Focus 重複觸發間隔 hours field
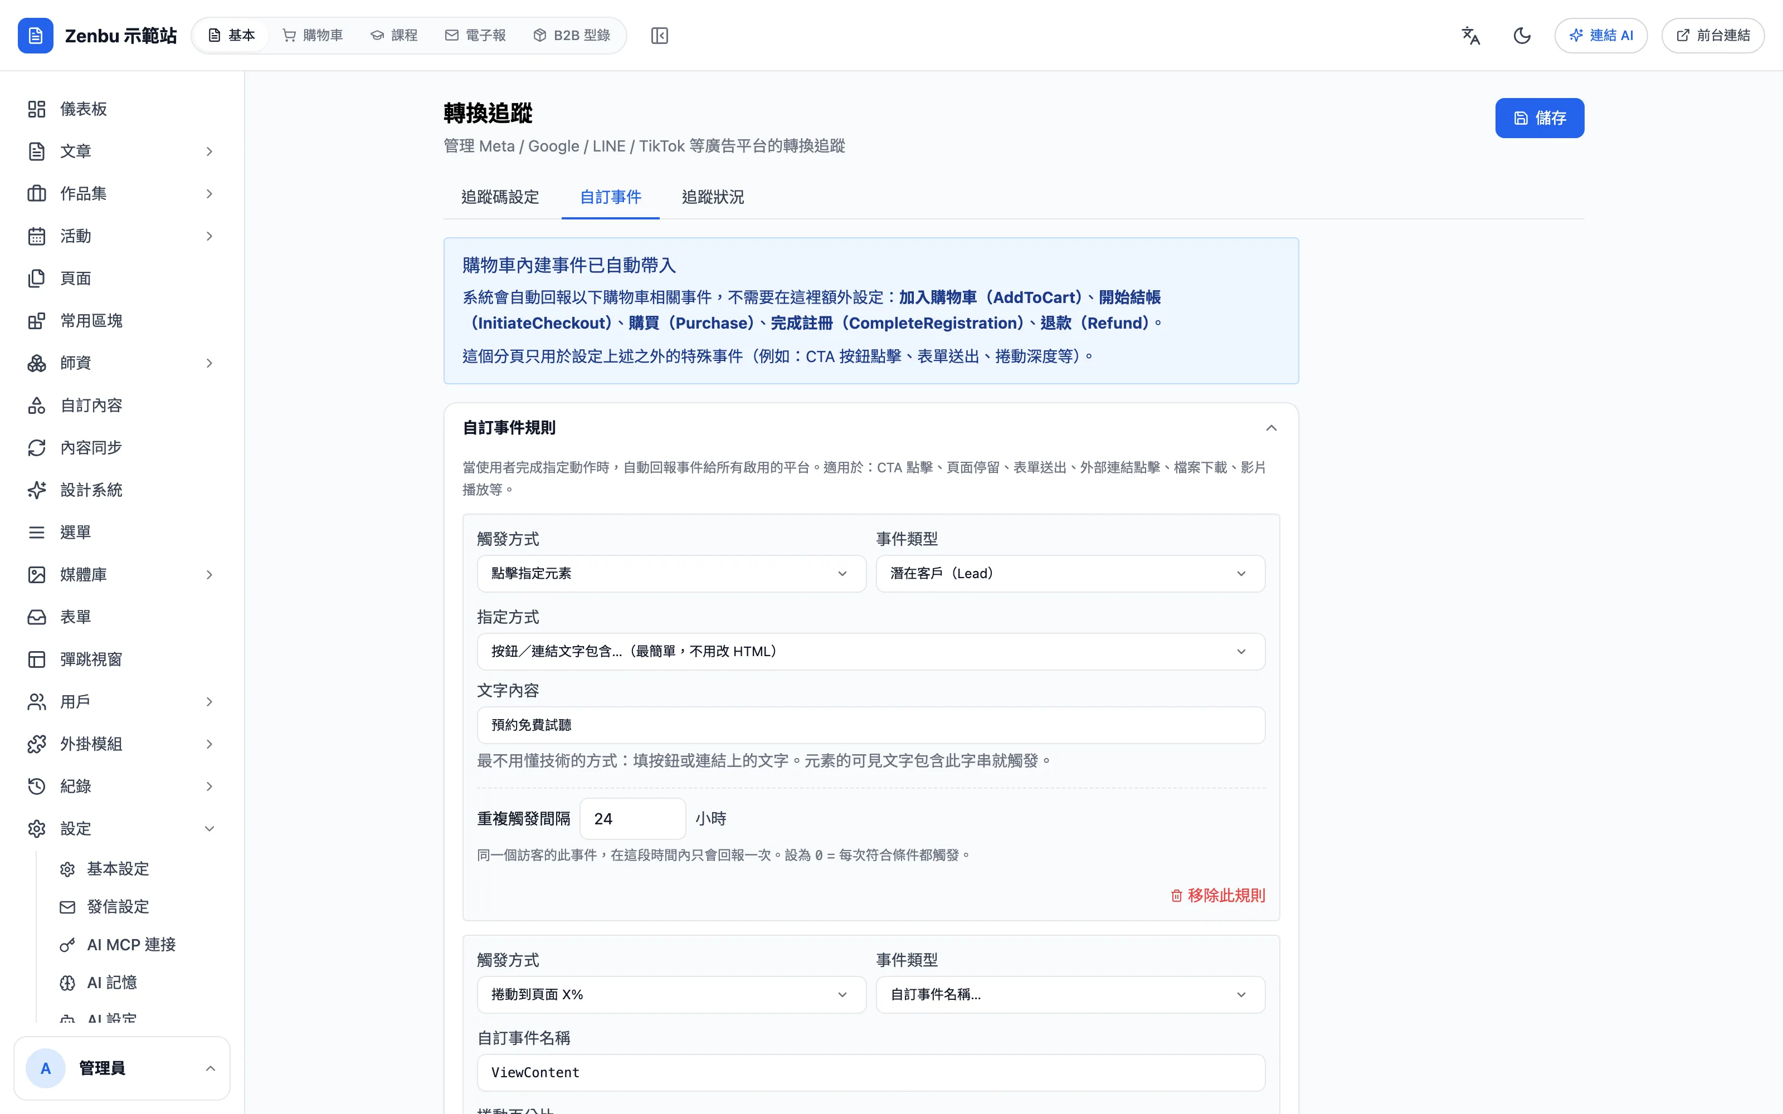Image resolution: width=1783 pixels, height=1114 pixels. click(632, 819)
